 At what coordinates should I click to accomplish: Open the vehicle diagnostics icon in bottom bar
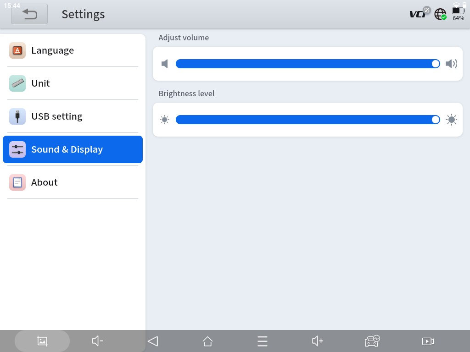click(372, 341)
